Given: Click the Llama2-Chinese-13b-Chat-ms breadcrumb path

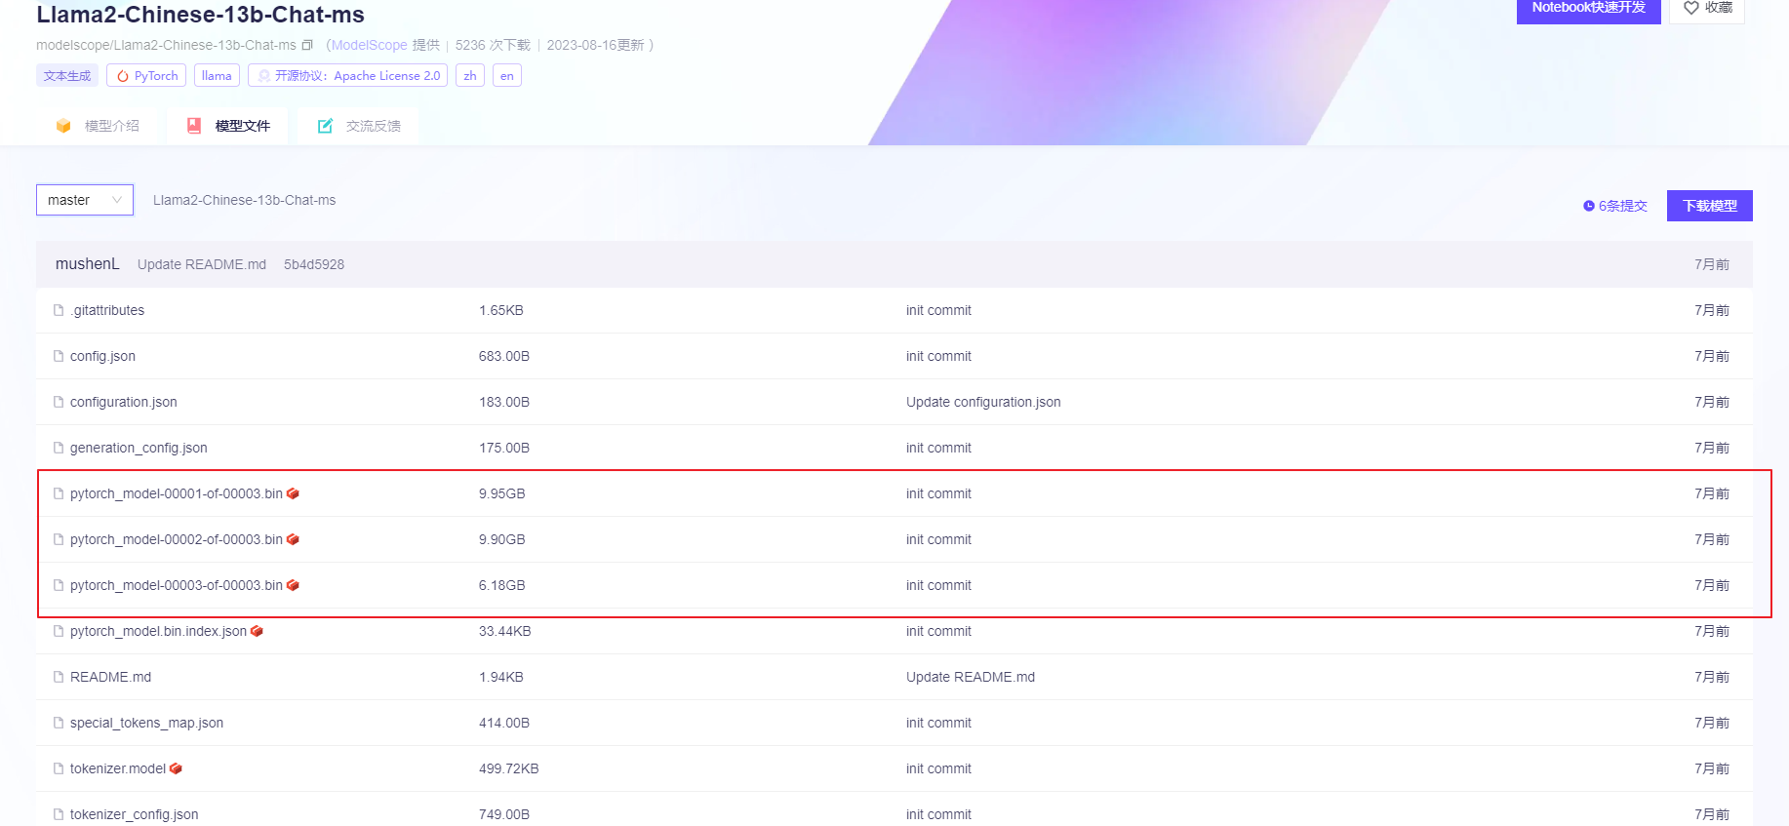Looking at the screenshot, I should tap(244, 200).
